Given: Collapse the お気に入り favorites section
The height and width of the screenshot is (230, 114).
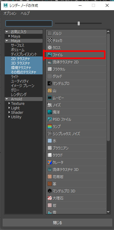Looking at the screenshot, I should tap(7, 32).
